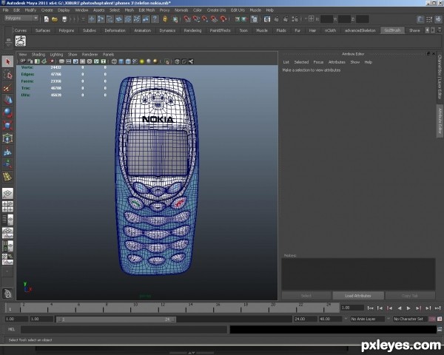Click the GoZ shelf button
The width and height of the screenshot is (444, 355).
(x=21, y=41)
